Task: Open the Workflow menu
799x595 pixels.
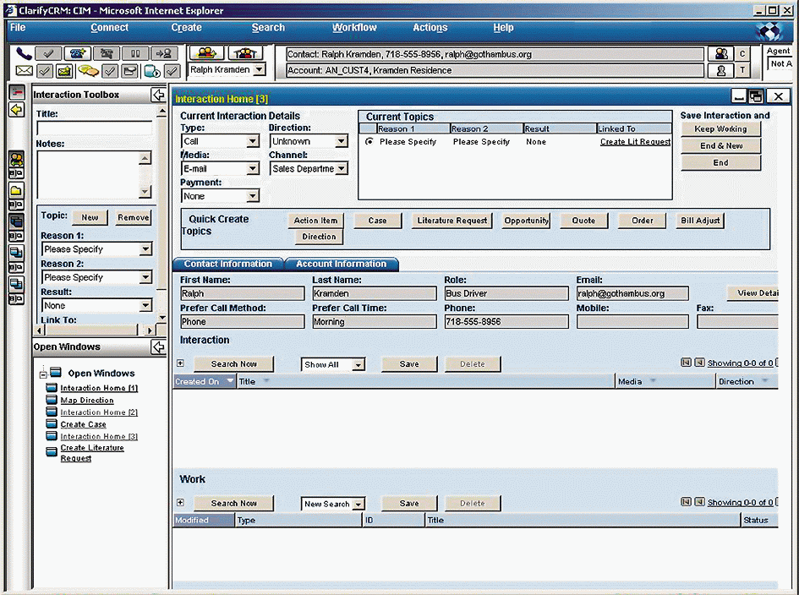Action: [354, 28]
